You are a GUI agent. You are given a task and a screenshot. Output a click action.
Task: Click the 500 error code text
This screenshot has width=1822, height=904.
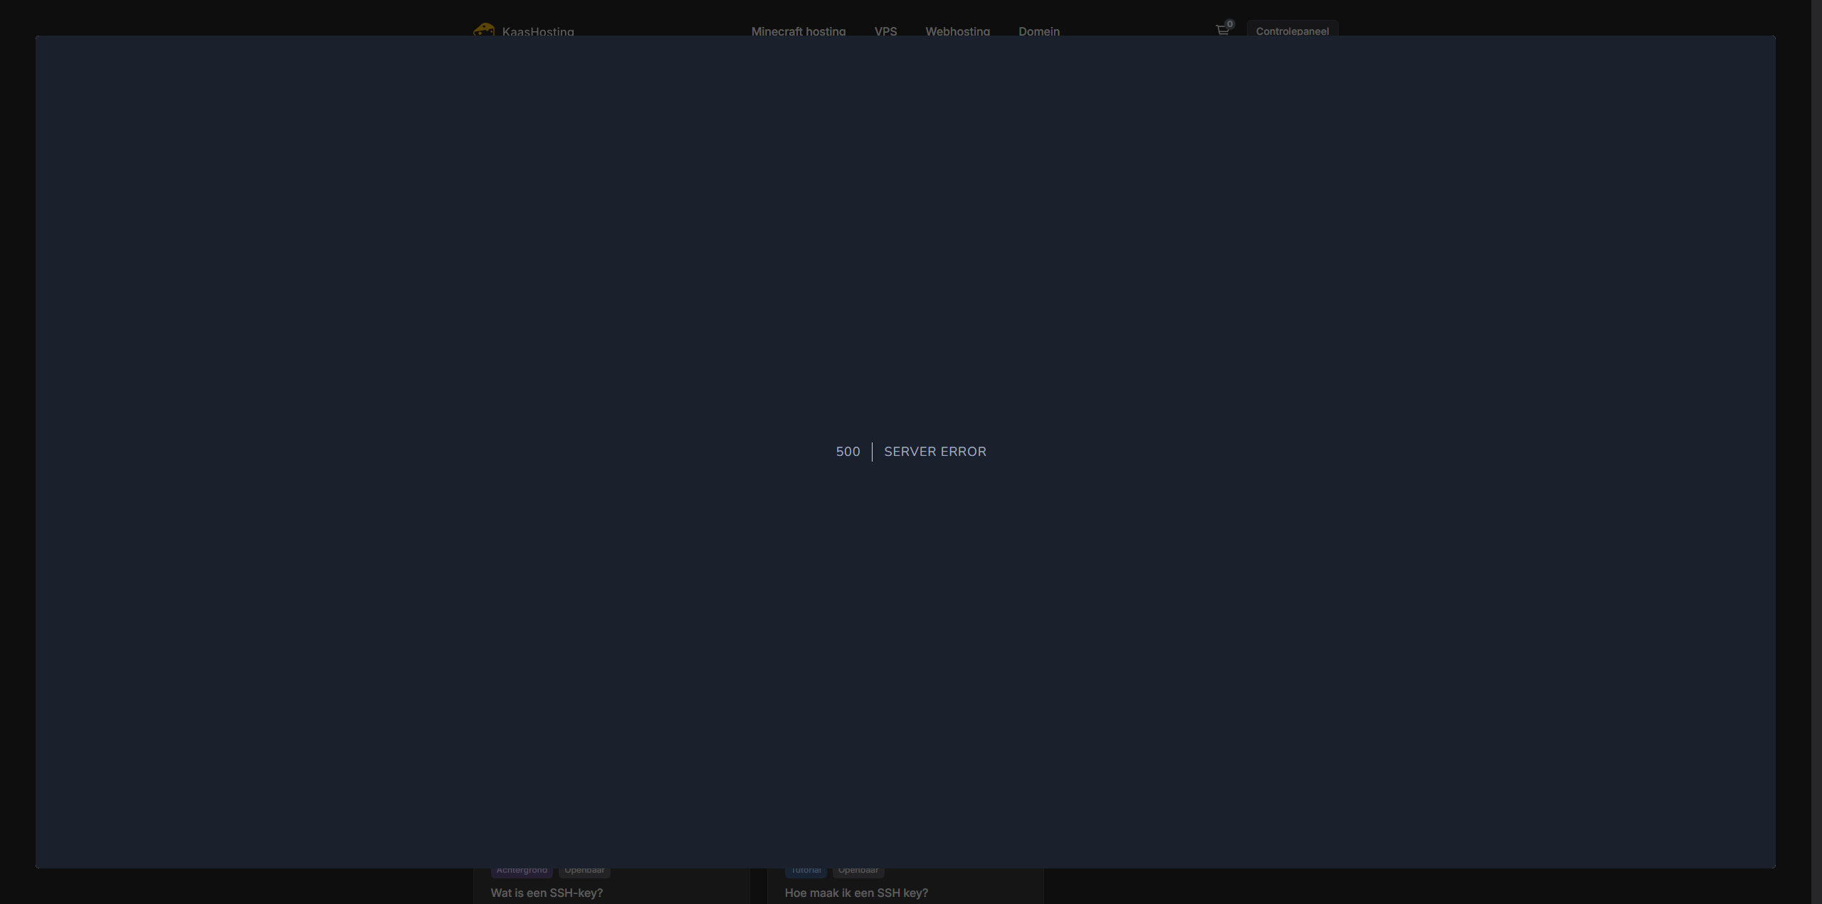pyautogui.click(x=848, y=452)
